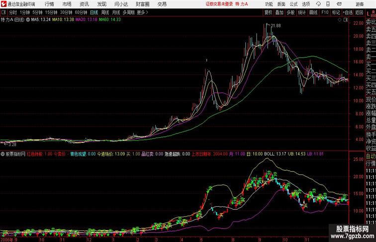Click the headset customer service icon
This screenshot has height=242, width=376.
click(318, 4)
